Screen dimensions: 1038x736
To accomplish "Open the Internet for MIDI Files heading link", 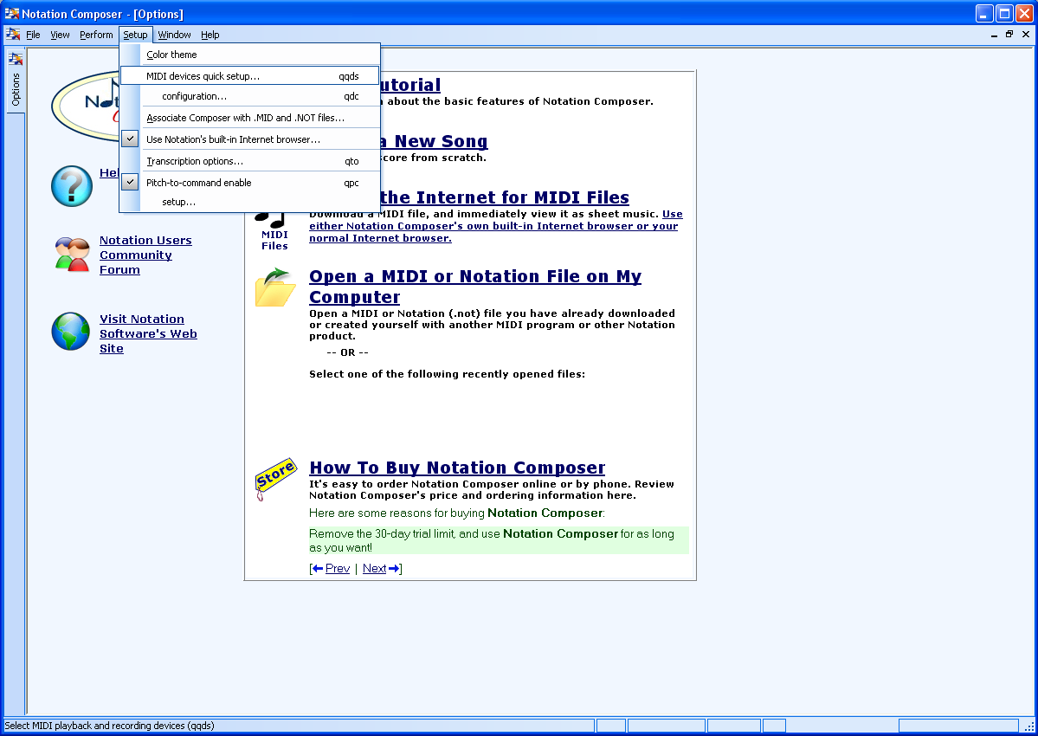I will pyautogui.click(x=505, y=197).
